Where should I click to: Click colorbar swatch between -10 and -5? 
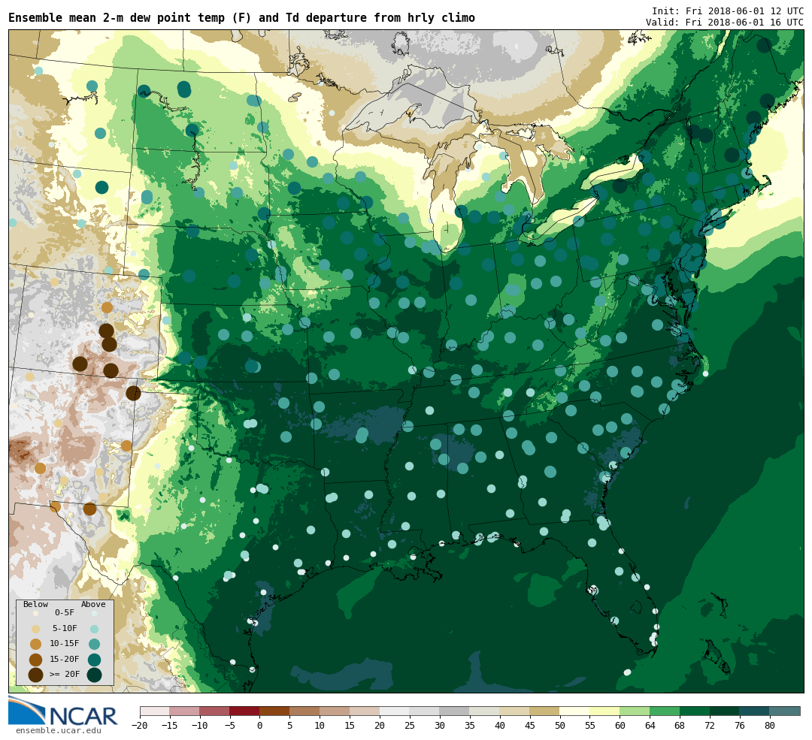[x=215, y=711]
